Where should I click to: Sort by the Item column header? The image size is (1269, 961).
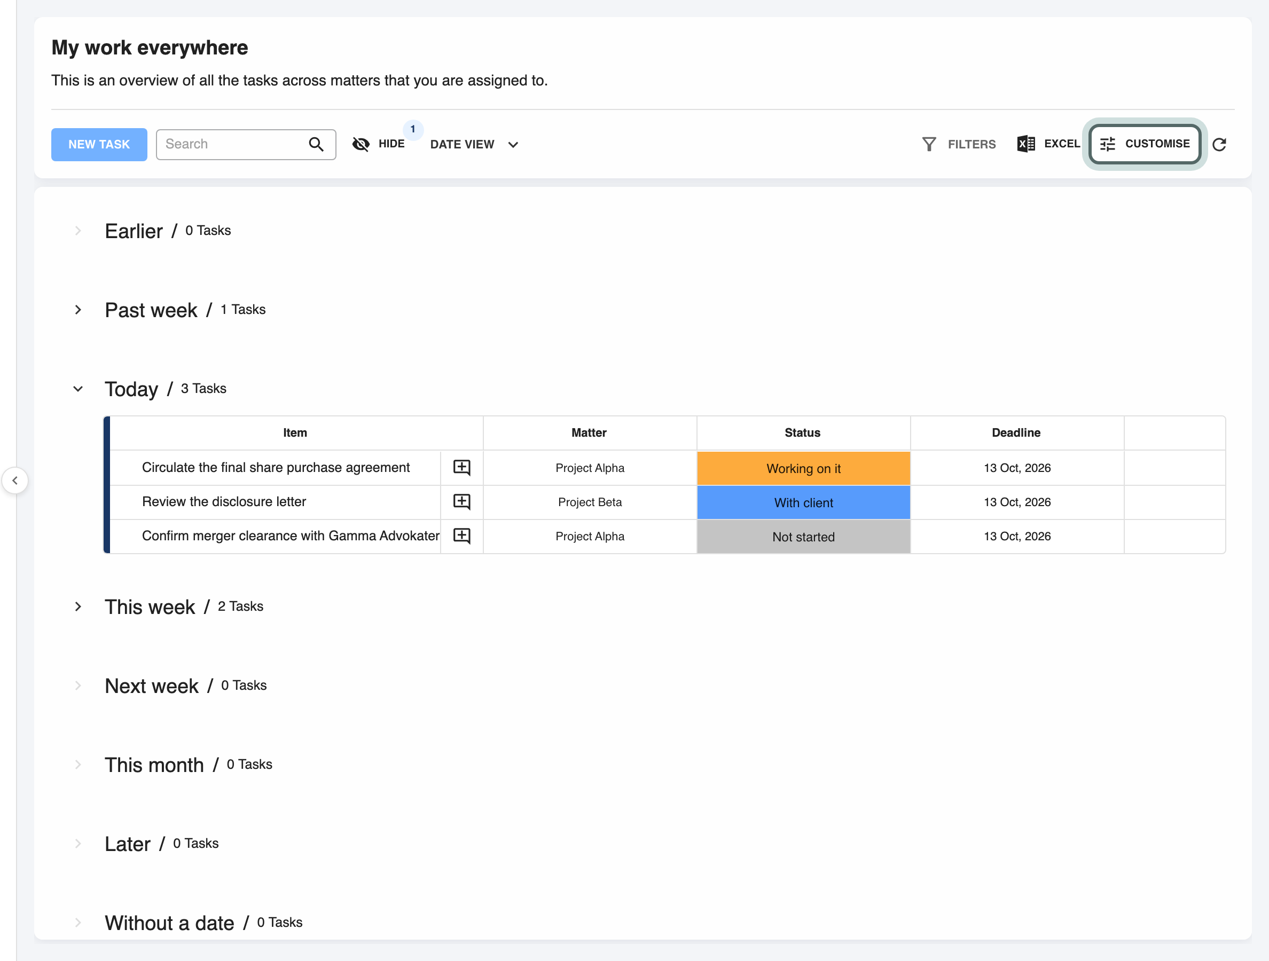pyautogui.click(x=295, y=433)
